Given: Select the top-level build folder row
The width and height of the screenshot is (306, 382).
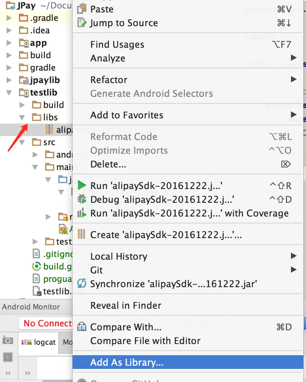Looking at the screenshot, I should pyautogui.click(x=36, y=55).
